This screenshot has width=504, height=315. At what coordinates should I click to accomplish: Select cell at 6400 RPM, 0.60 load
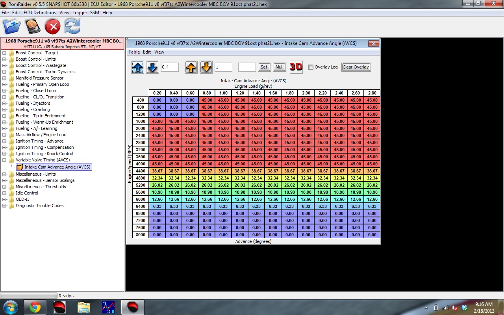(x=190, y=206)
